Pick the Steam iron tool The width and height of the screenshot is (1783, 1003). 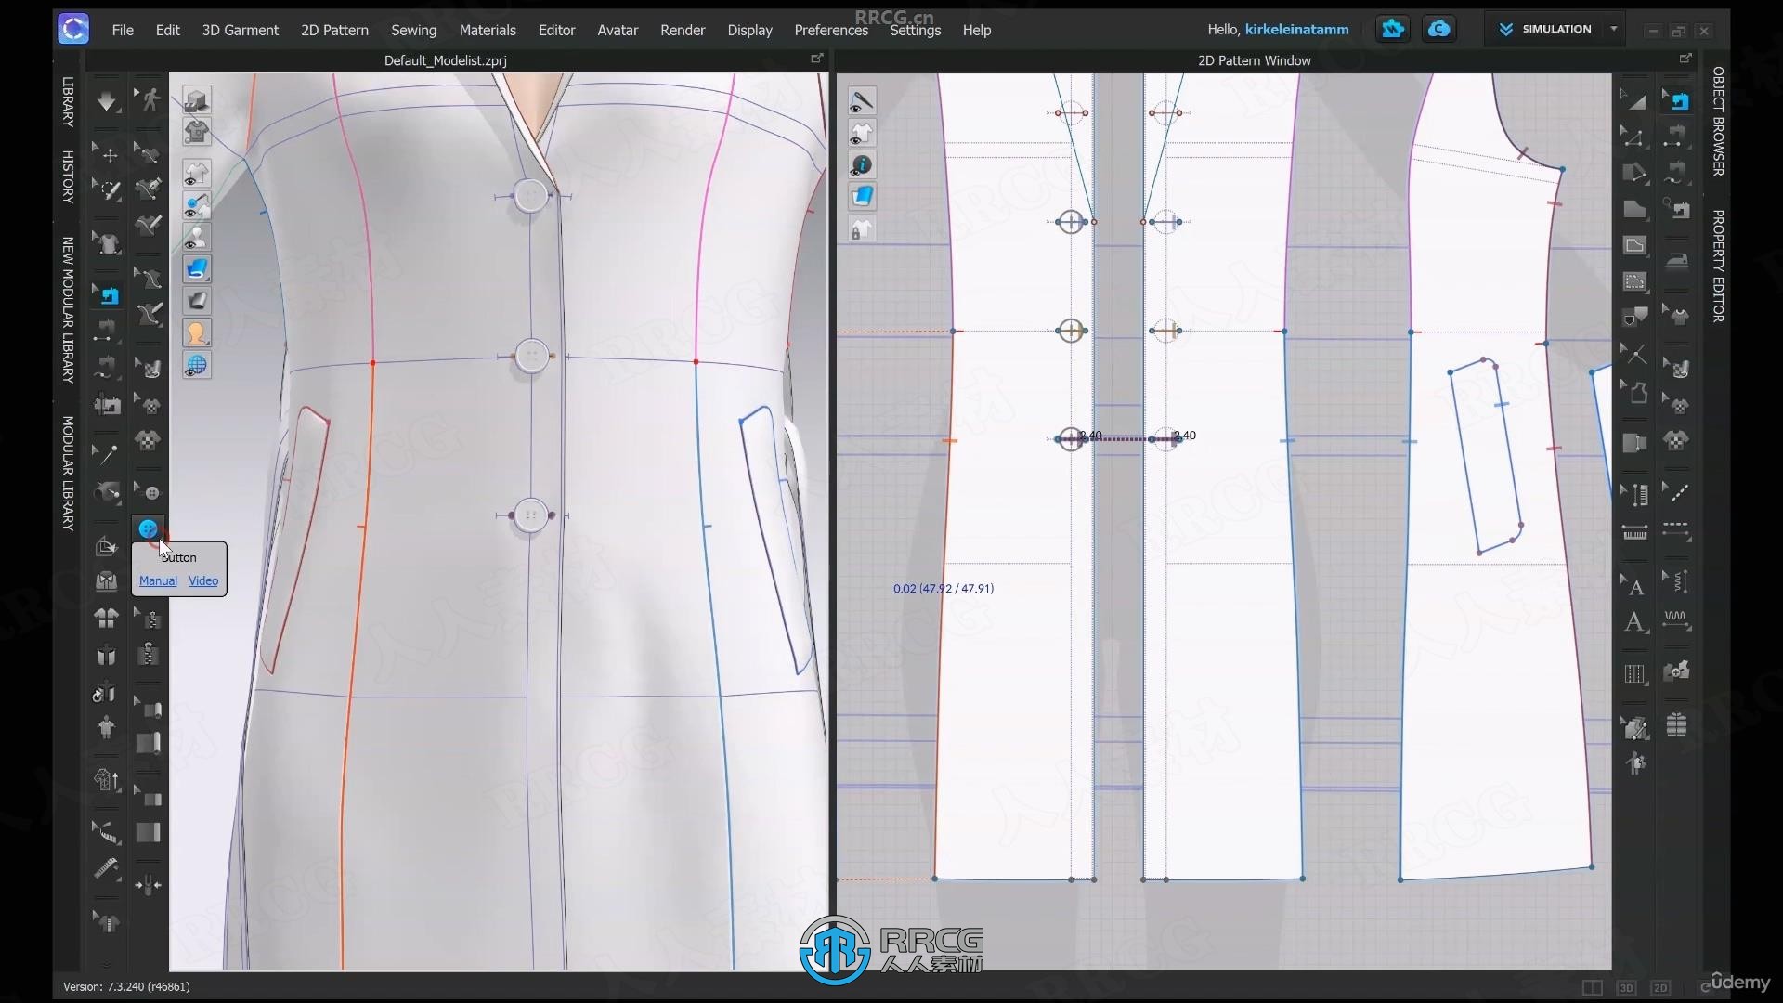[1677, 261]
